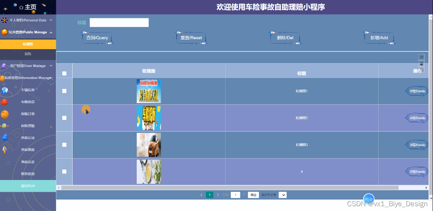The image size is (433, 211).
Task: Open the 保险理赔 menu item
Action: [x=28, y=126]
